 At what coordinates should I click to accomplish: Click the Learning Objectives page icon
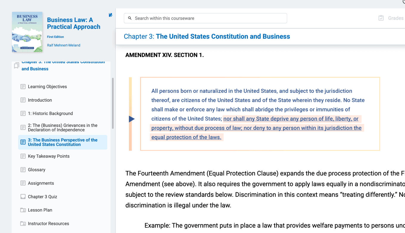(23, 86)
